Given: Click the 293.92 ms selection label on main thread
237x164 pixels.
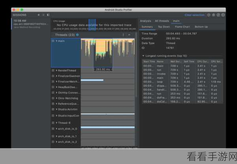Looking at the screenshot, I should 103,70.
